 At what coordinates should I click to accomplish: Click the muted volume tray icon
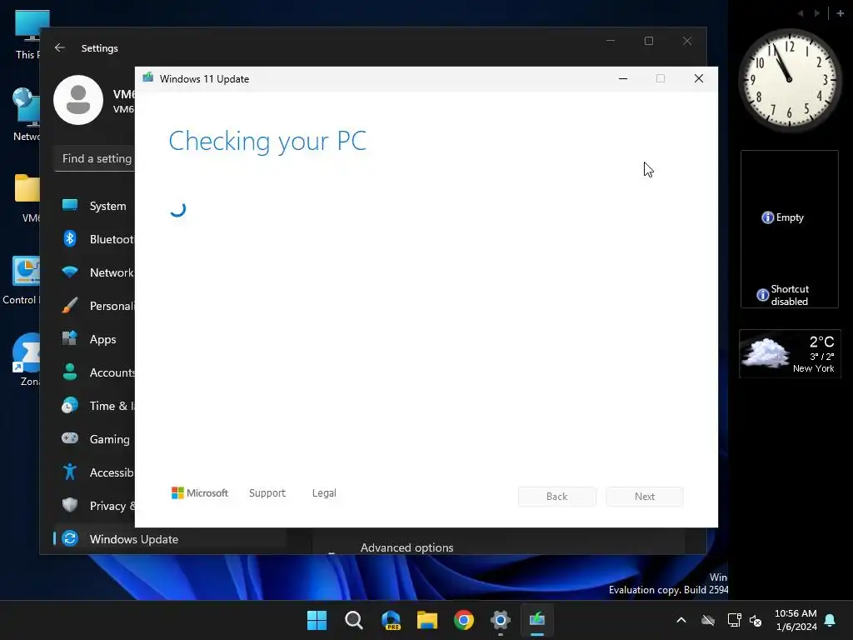click(x=756, y=620)
